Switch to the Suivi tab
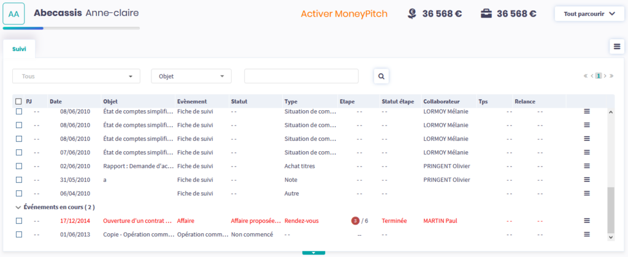 click(19, 48)
